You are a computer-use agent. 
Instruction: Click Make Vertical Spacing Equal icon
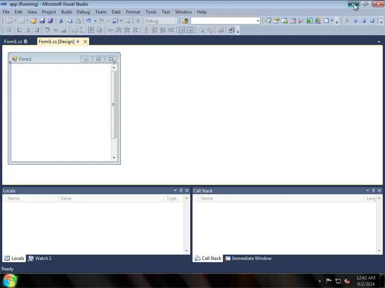tap(146, 30)
